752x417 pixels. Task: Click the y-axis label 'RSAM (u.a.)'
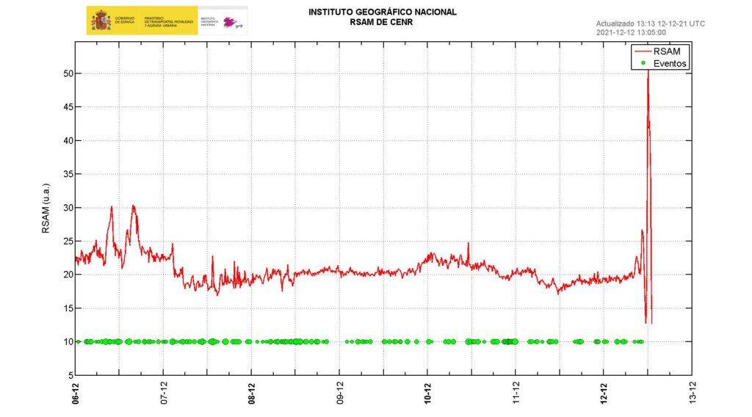click(46, 208)
